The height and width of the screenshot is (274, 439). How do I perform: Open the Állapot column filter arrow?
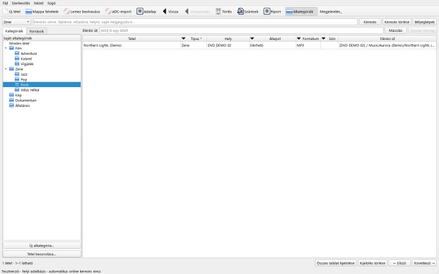tap(252, 38)
